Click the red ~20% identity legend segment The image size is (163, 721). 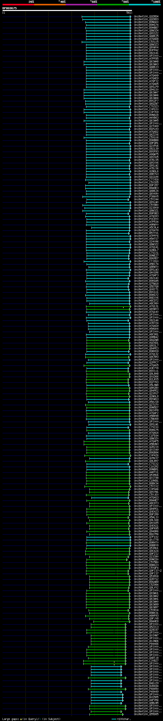[18, 5]
